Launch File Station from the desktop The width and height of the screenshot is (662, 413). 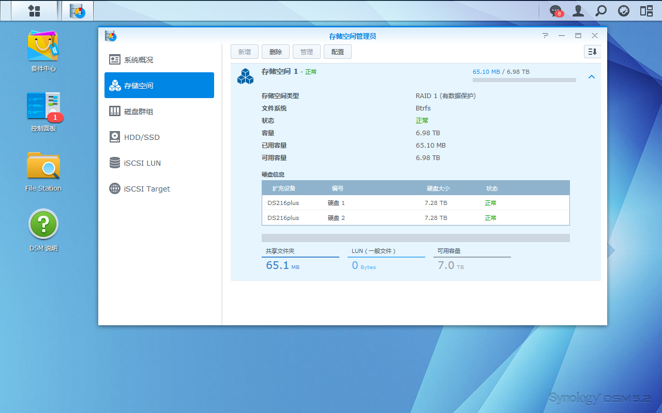click(43, 167)
